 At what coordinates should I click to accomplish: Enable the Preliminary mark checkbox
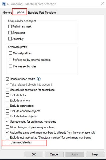[x=10, y=26]
